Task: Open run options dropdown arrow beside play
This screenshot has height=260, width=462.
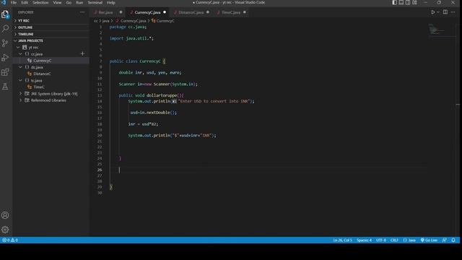Action: (438, 12)
